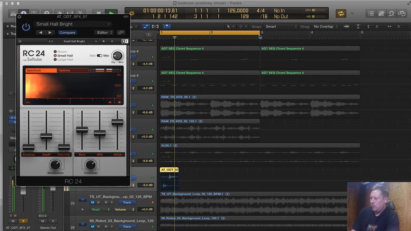Click the Inspector info icon
Viewport: 411px width, 231px height.
(x=24, y=12)
